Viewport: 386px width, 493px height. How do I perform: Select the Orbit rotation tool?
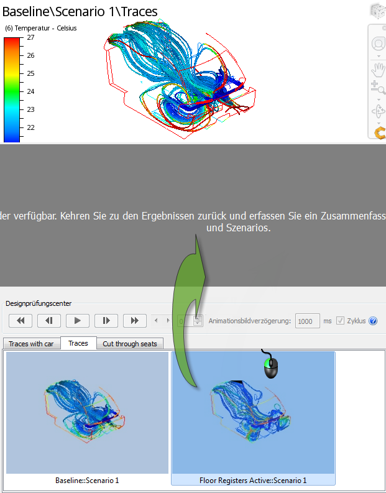[x=378, y=111]
